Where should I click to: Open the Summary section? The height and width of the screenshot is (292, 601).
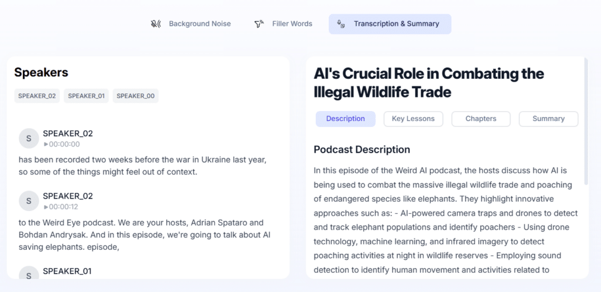[x=549, y=119]
